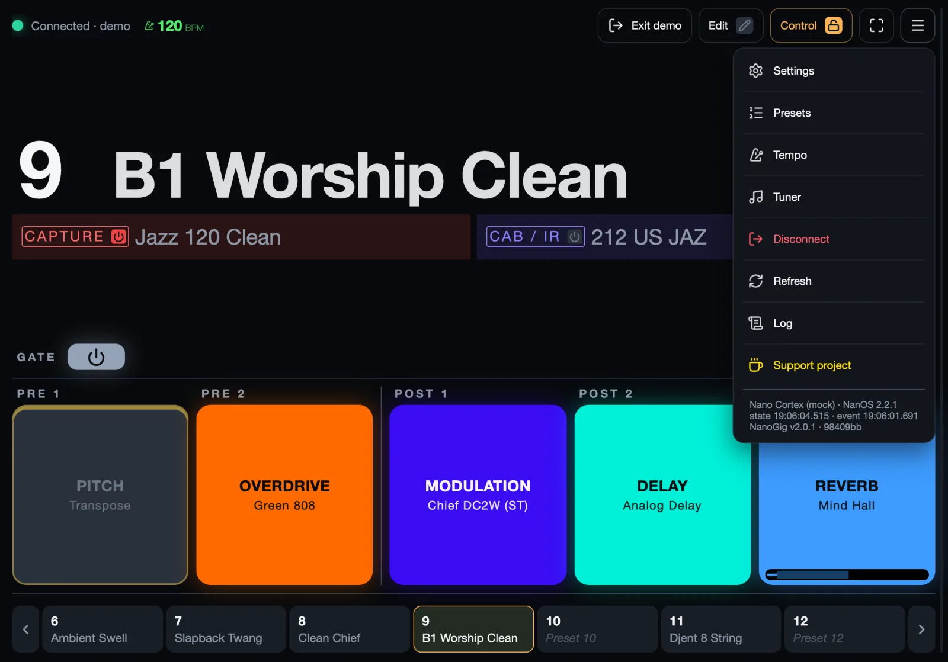The width and height of the screenshot is (948, 662).
Task: Click the Jazz 120 Clean capture name
Action: (208, 237)
